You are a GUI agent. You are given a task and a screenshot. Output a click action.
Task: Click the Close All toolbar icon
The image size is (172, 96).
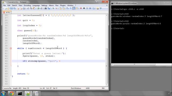click(x=21, y=8)
